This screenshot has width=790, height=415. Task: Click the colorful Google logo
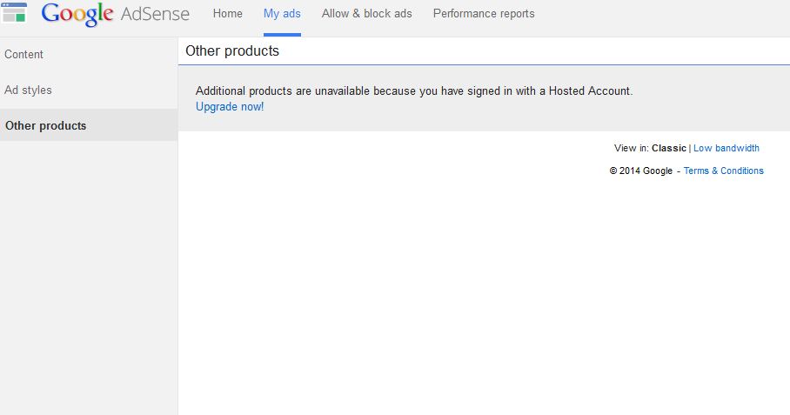(77, 14)
